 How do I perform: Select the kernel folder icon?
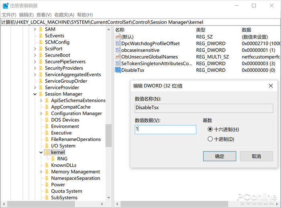(x=47, y=152)
